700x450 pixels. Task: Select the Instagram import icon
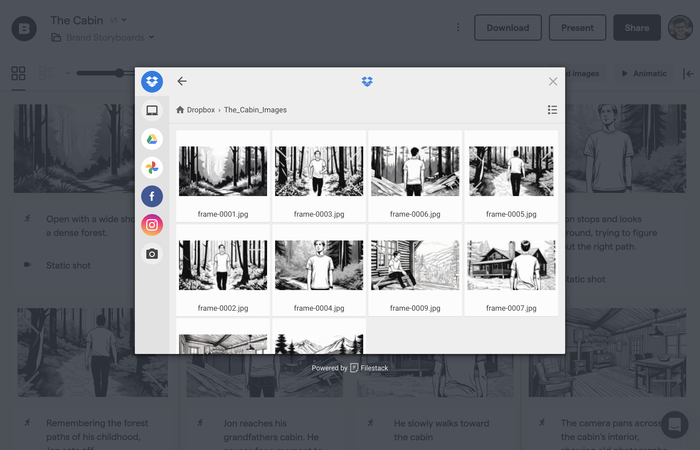152,225
